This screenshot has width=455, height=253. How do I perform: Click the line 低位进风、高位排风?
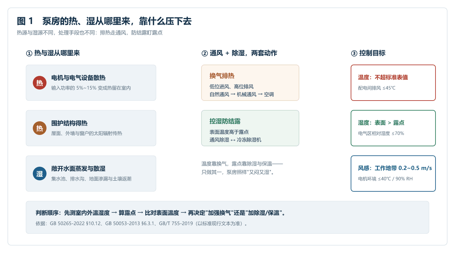231,87
